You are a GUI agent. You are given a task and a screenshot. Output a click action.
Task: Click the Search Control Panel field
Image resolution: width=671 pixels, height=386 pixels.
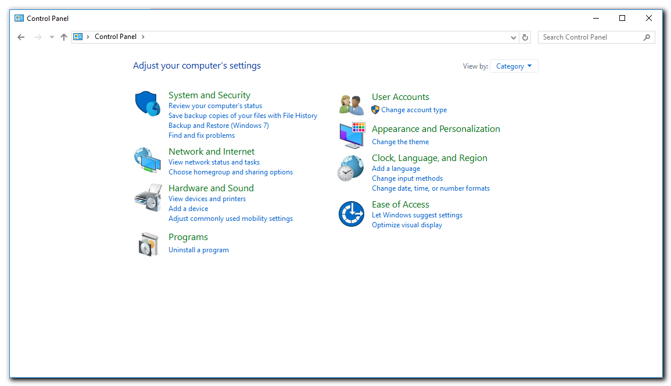(591, 37)
